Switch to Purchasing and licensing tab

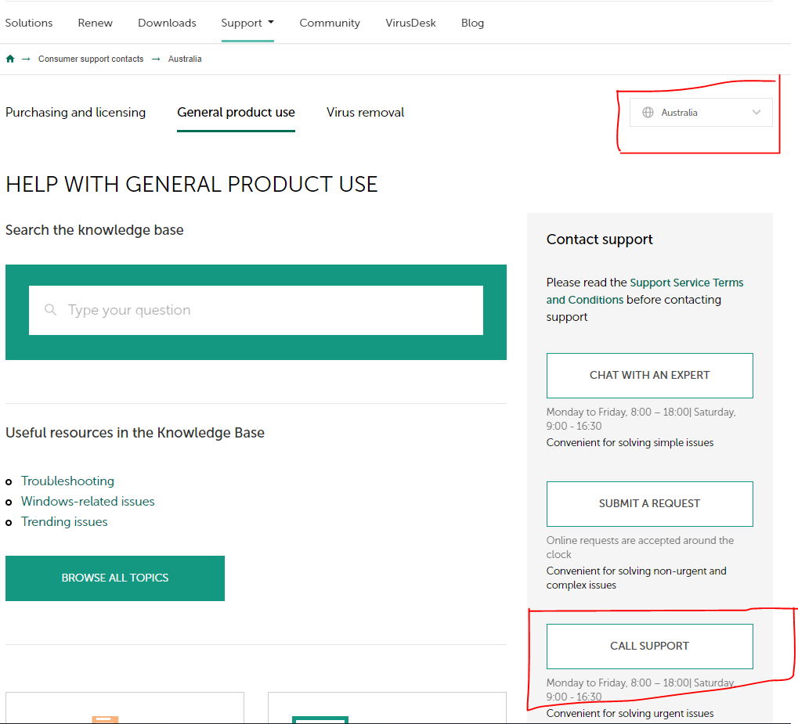coord(75,113)
